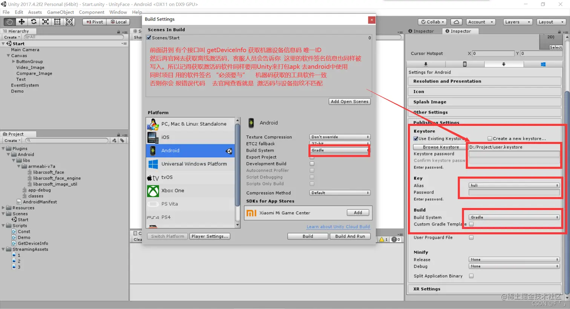Open the Collab dropdown
570x309 pixels.
(433, 22)
